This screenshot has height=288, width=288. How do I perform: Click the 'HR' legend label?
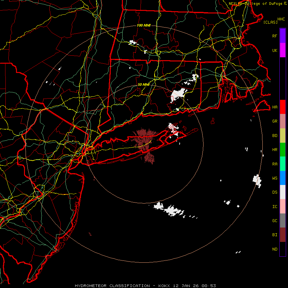(275, 150)
